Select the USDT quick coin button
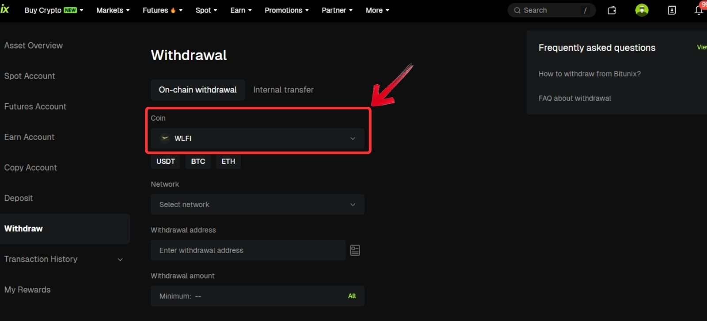The width and height of the screenshot is (707, 321). 166,162
